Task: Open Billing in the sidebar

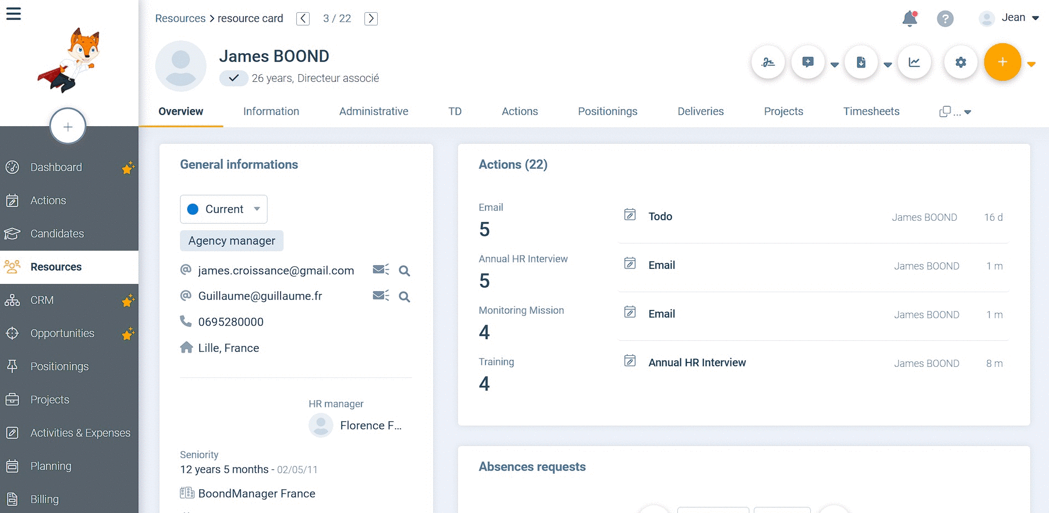Action: [69, 499]
